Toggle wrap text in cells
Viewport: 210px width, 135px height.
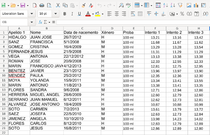click(x=133, y=14)
